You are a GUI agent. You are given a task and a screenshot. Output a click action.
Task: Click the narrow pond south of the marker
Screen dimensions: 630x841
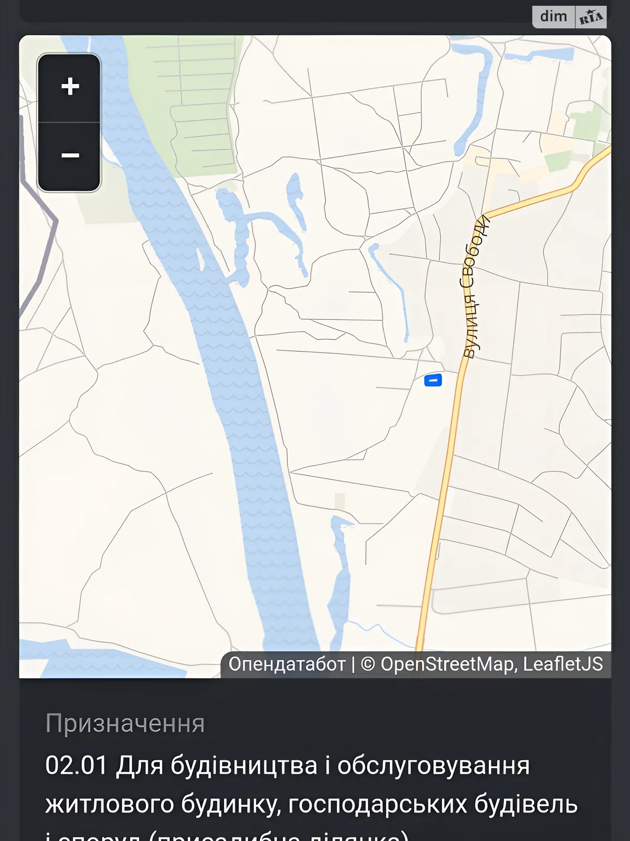point(340,578)
